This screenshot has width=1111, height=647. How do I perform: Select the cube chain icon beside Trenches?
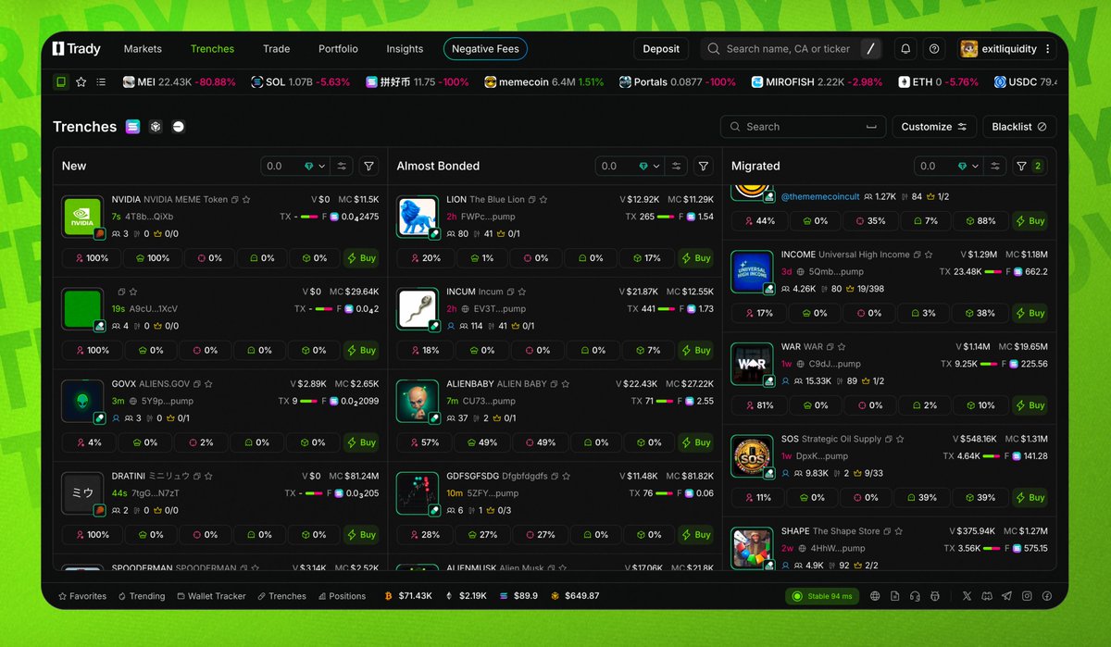pyautogui.click(x=156, y=127)
